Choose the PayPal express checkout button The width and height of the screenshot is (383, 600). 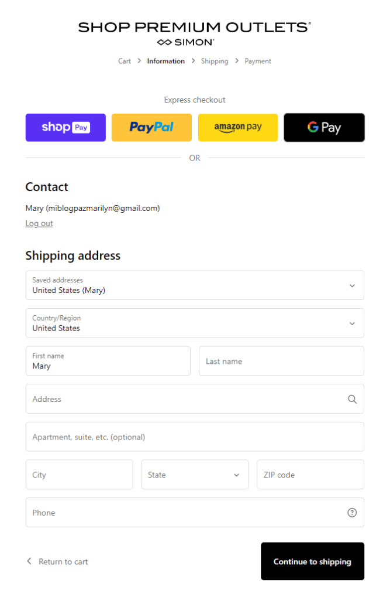[x=151, y=127]
